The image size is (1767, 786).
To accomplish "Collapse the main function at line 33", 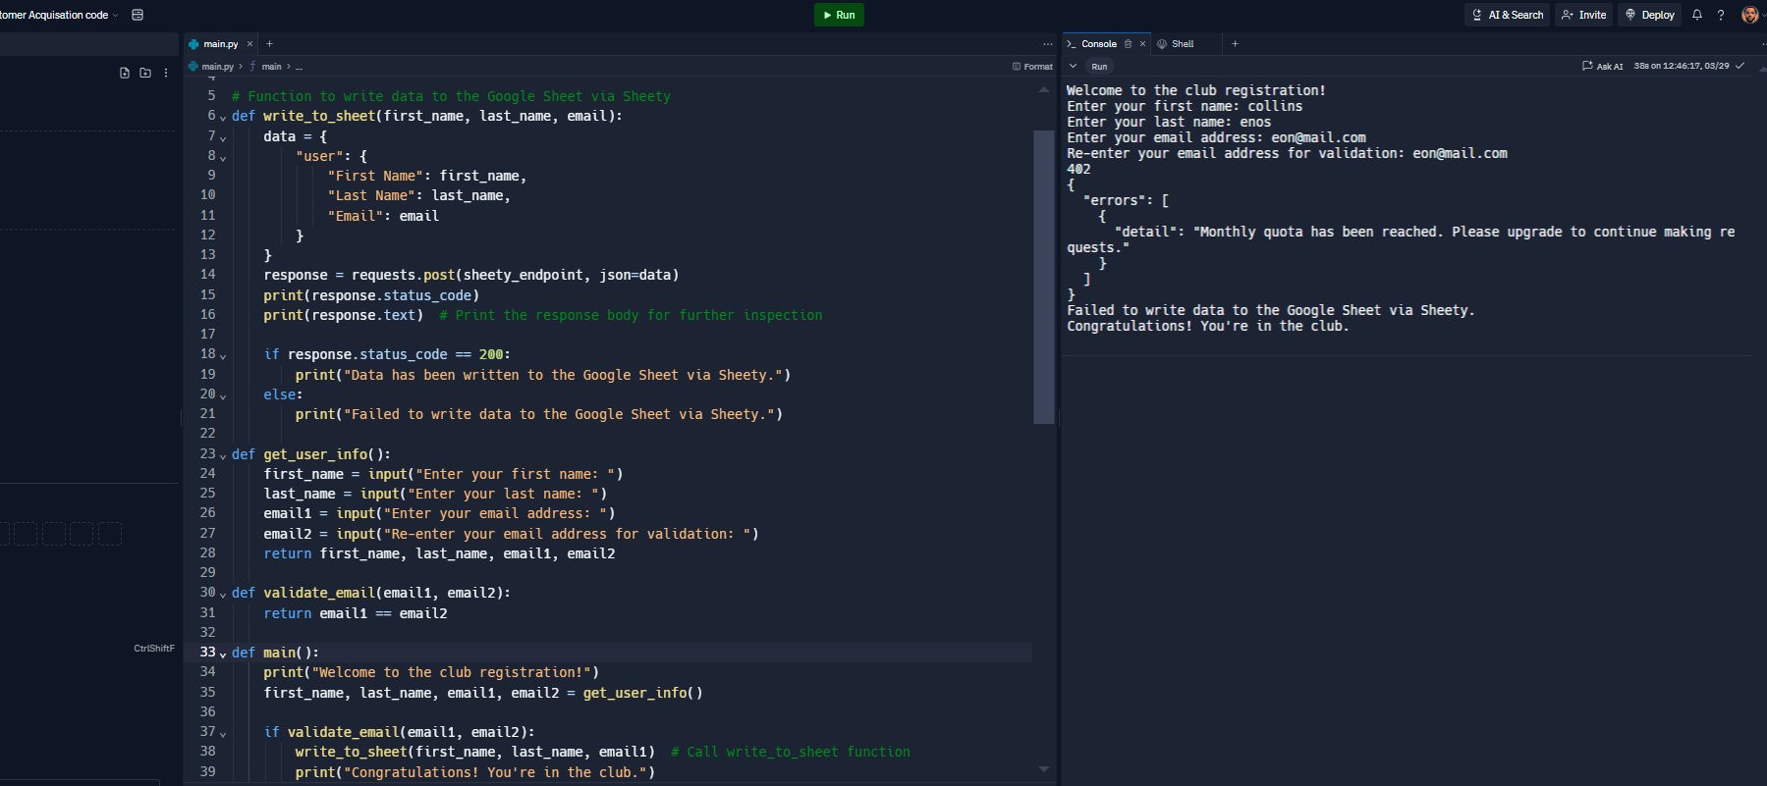I will 223,654.
